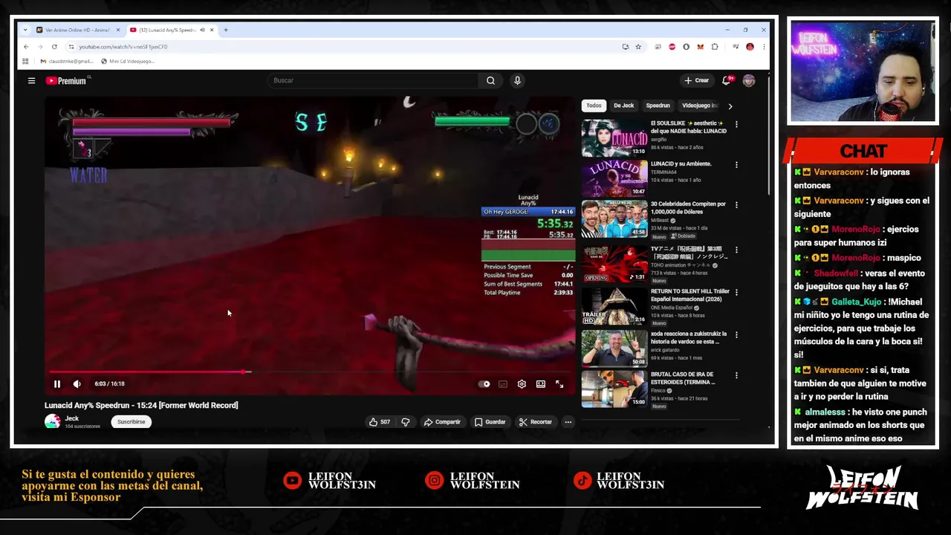Toggle subtitles with the captions icon
Image resolution: width=951 pixels, height=535 pixels.
click(x=503, y=384)
